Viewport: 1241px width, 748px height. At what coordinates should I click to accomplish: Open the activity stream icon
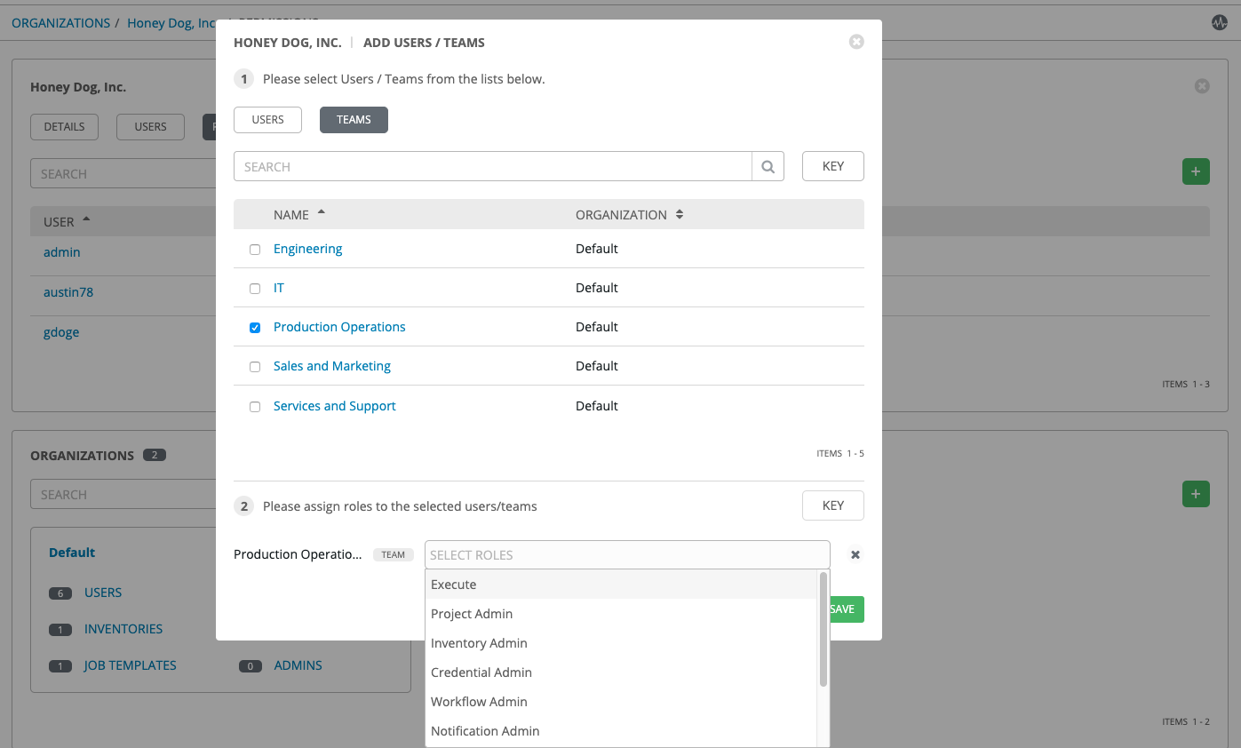click(1219, 23)
